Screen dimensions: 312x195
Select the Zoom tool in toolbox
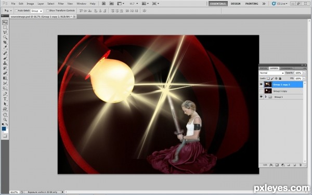[5, 120]
